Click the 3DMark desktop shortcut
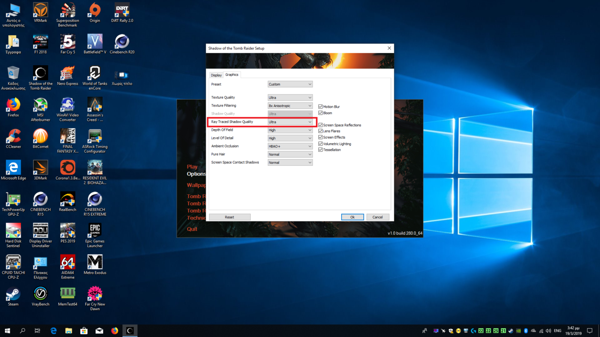This screenshot has width=600, height=337. 40,170
